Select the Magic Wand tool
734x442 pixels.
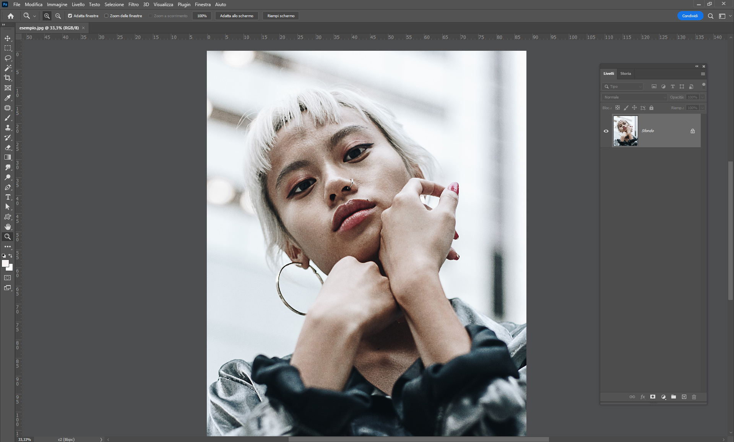[8, 68]
